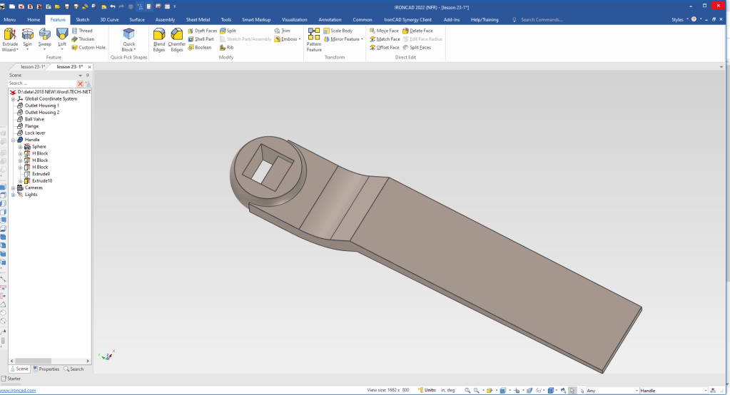Open the Assembly ribbon tab

165,20
